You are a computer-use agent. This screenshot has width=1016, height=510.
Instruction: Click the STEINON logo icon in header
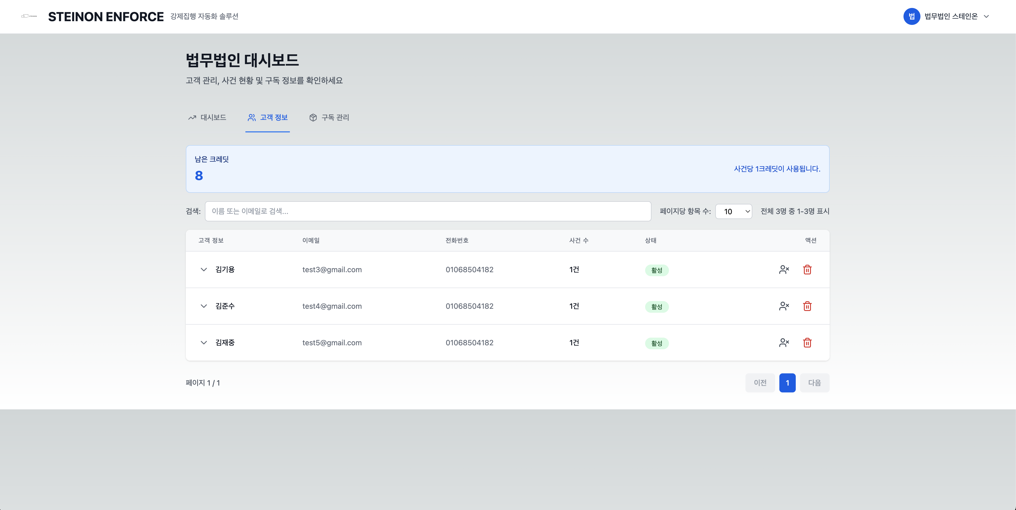click(29, 16)
